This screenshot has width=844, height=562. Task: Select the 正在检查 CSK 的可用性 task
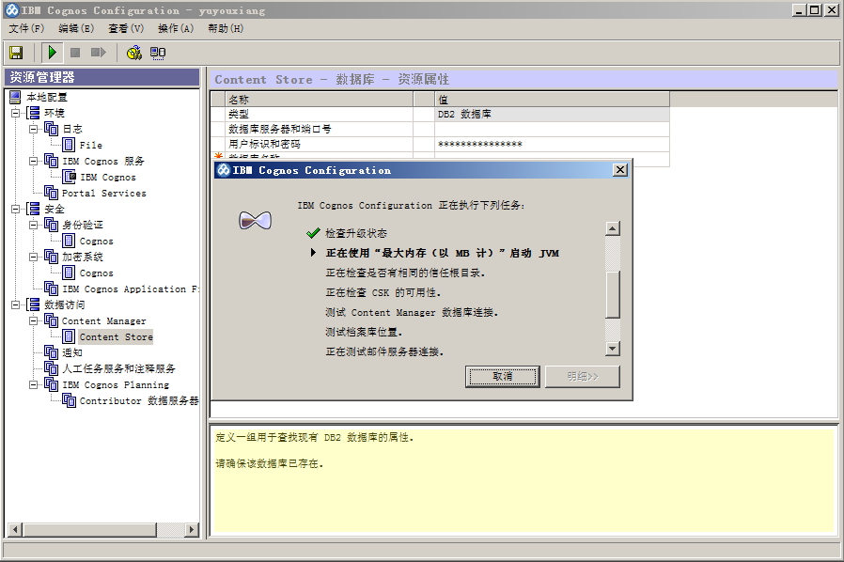383,292
